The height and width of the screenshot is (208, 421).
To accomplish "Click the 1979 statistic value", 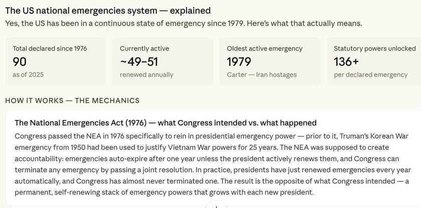I will click(239, 61).
